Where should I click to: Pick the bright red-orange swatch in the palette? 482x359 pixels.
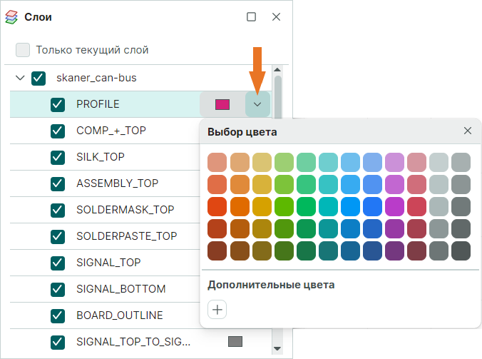coord(217,206)
